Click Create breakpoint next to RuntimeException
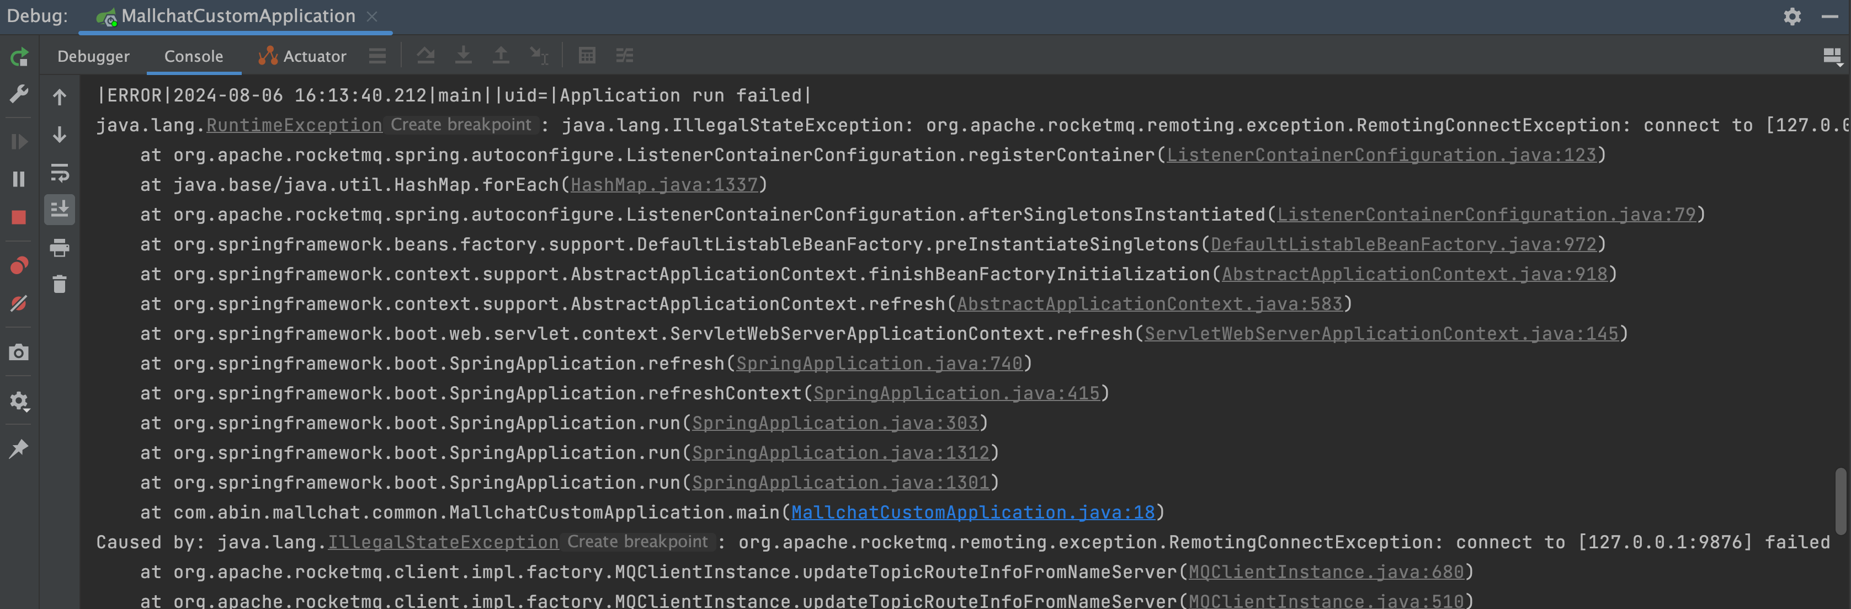 click(461, 124)
